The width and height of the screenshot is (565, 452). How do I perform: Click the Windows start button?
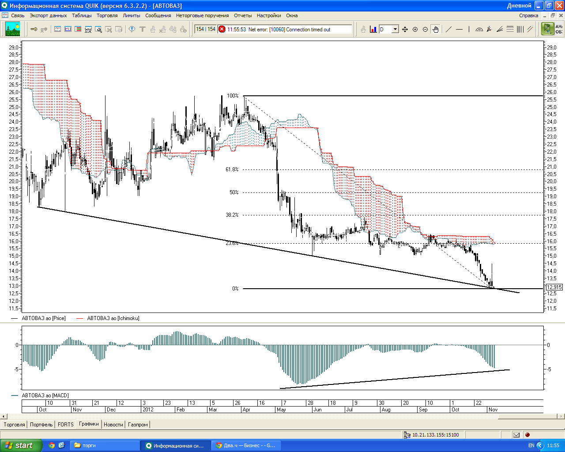(x=21, y=445)
